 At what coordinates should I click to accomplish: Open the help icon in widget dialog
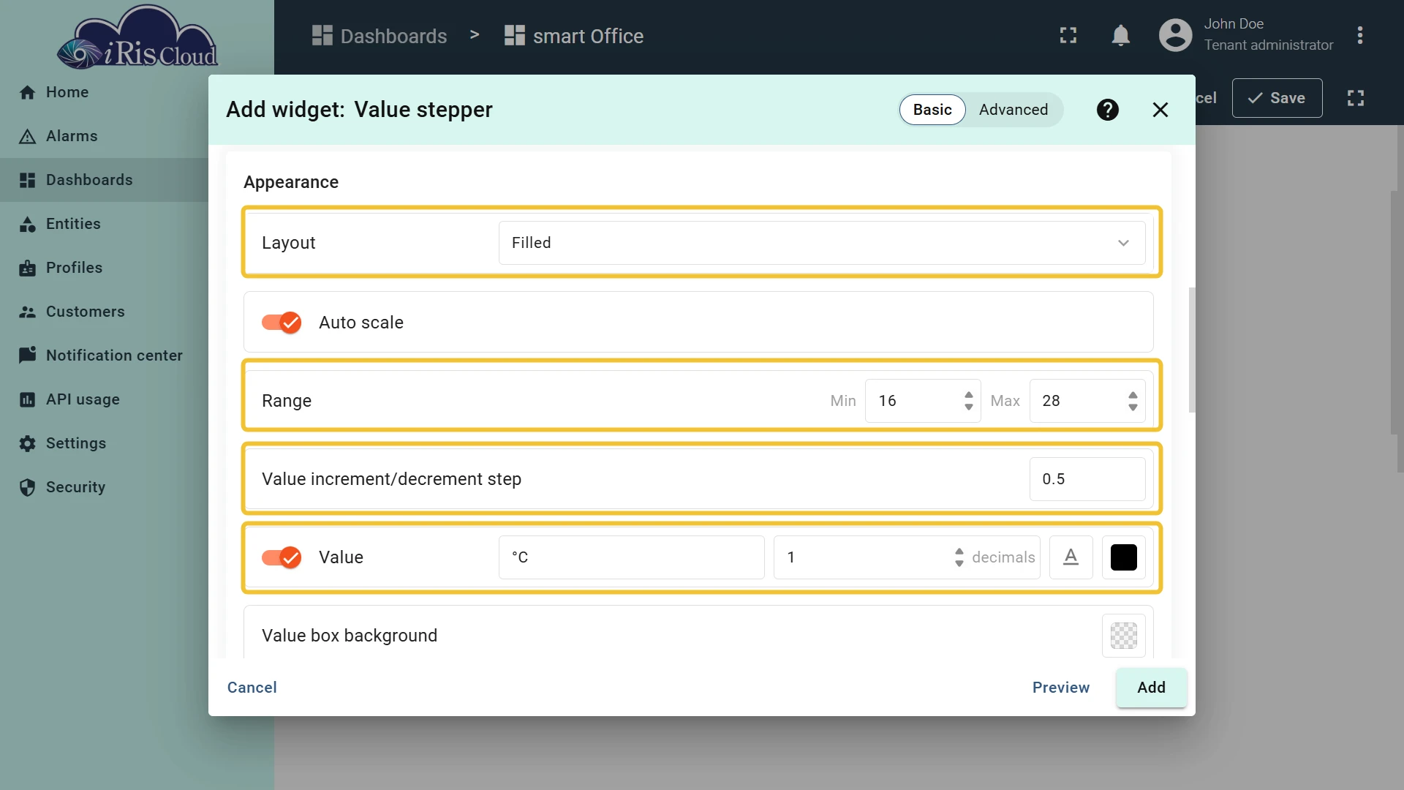[1108, 110]
